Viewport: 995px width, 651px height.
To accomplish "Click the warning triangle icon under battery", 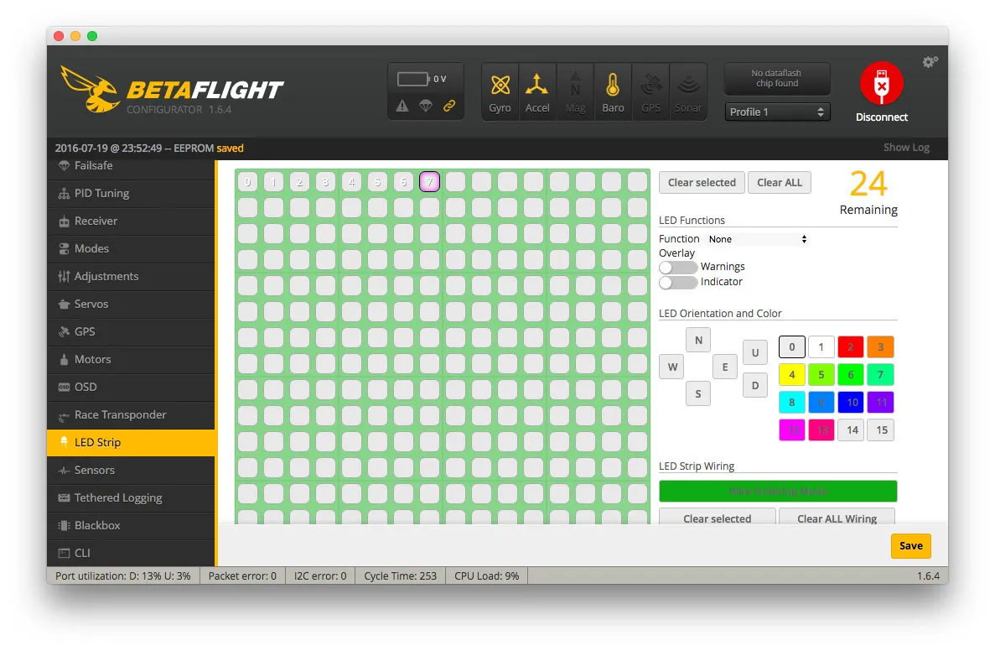I will (402, 106).
